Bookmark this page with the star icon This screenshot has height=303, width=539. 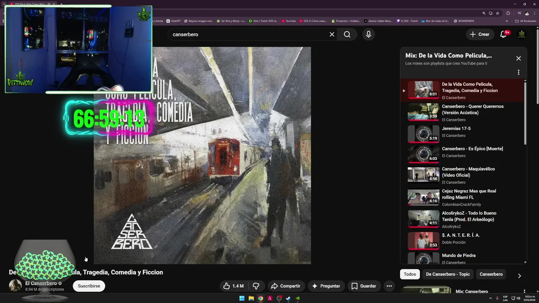[x=497, y=13]
